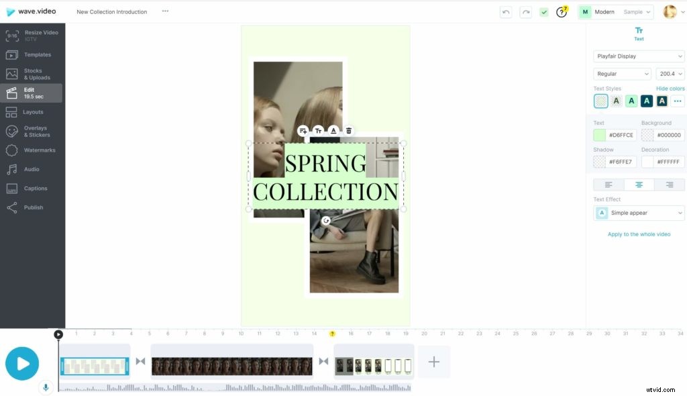Delete the selected text element
The width and height of the screenshot is (687, 396).
[349, 131]
